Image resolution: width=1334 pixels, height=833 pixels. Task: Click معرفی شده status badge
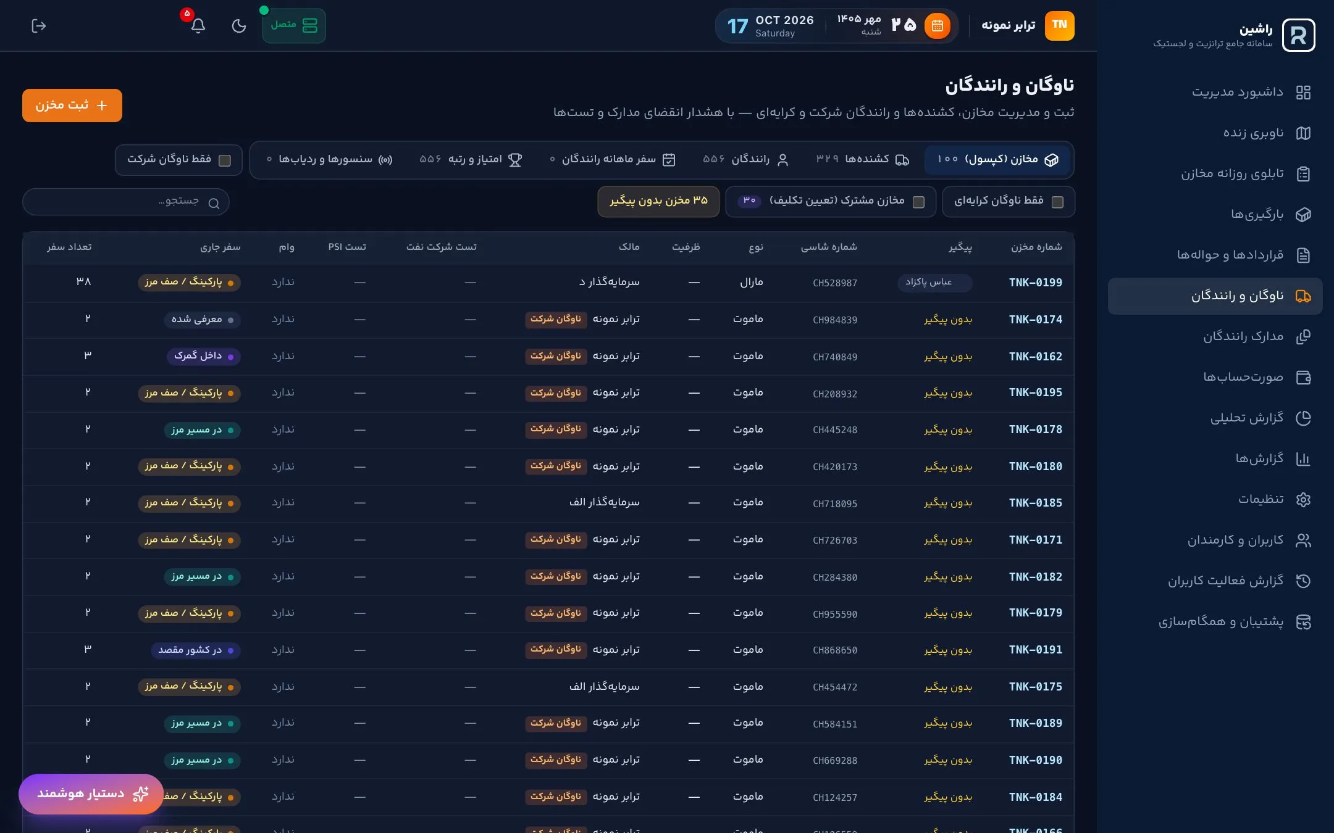(202, 320)
